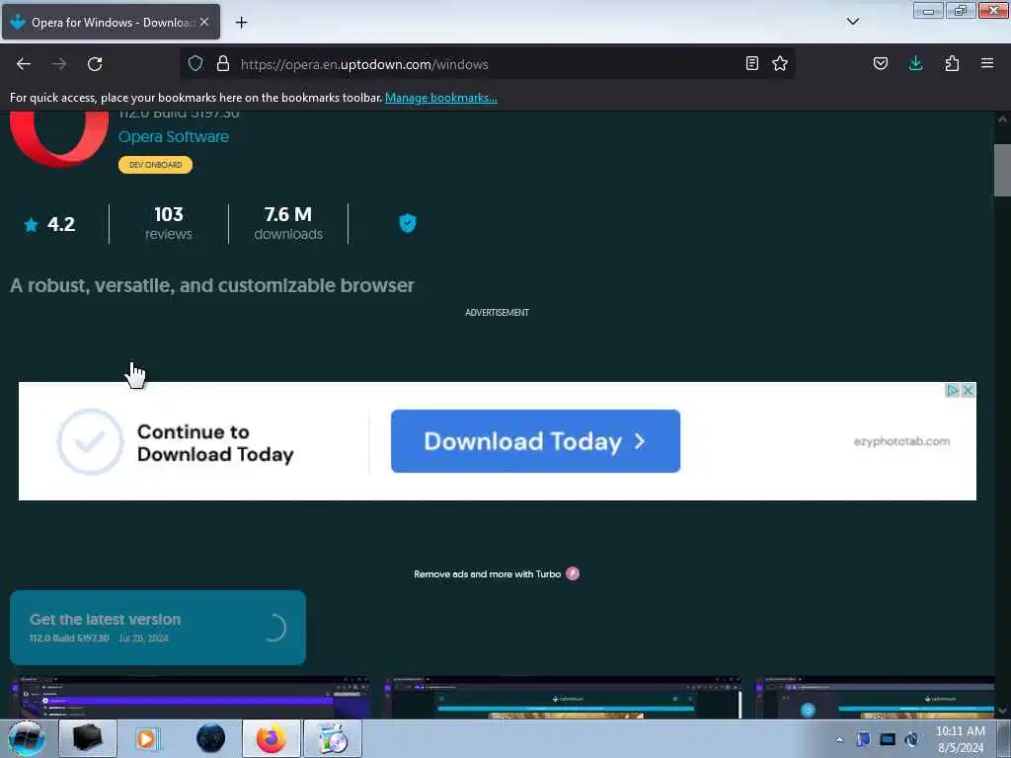Show hidden system tray icons
The width and height of the screenshot is (1011, 758).
pyautogui.click(x=839, y=739)
